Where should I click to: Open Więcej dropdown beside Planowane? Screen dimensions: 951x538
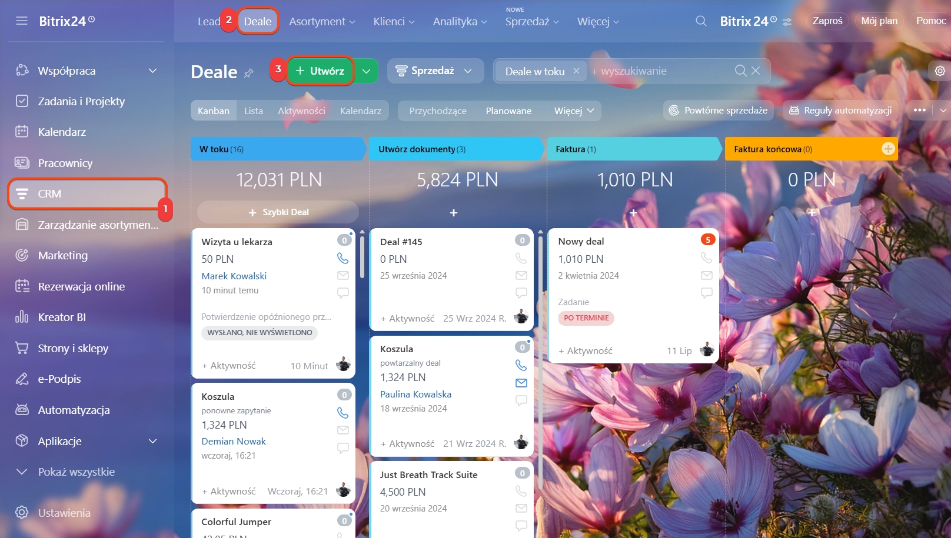click(574, 111)
